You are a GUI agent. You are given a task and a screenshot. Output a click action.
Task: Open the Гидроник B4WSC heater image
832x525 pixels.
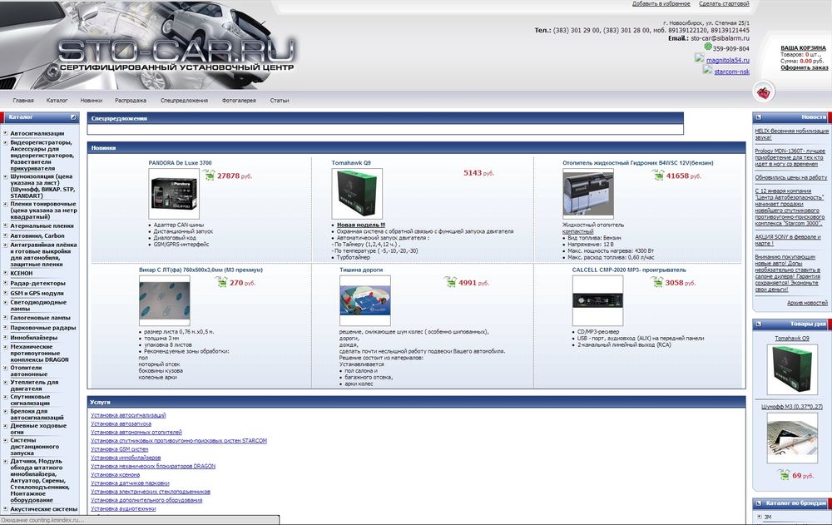pyautogui.click(x=588, y=194)
